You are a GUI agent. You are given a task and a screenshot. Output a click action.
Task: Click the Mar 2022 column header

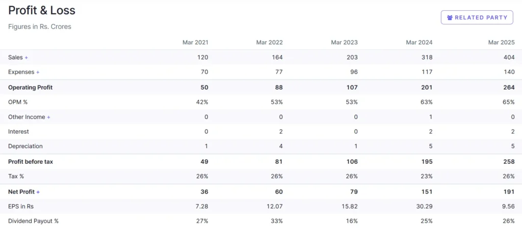tap(269, 42)
